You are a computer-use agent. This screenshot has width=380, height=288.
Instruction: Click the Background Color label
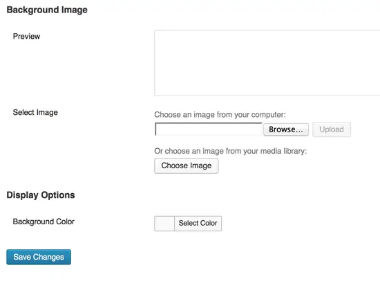point(44,222)
